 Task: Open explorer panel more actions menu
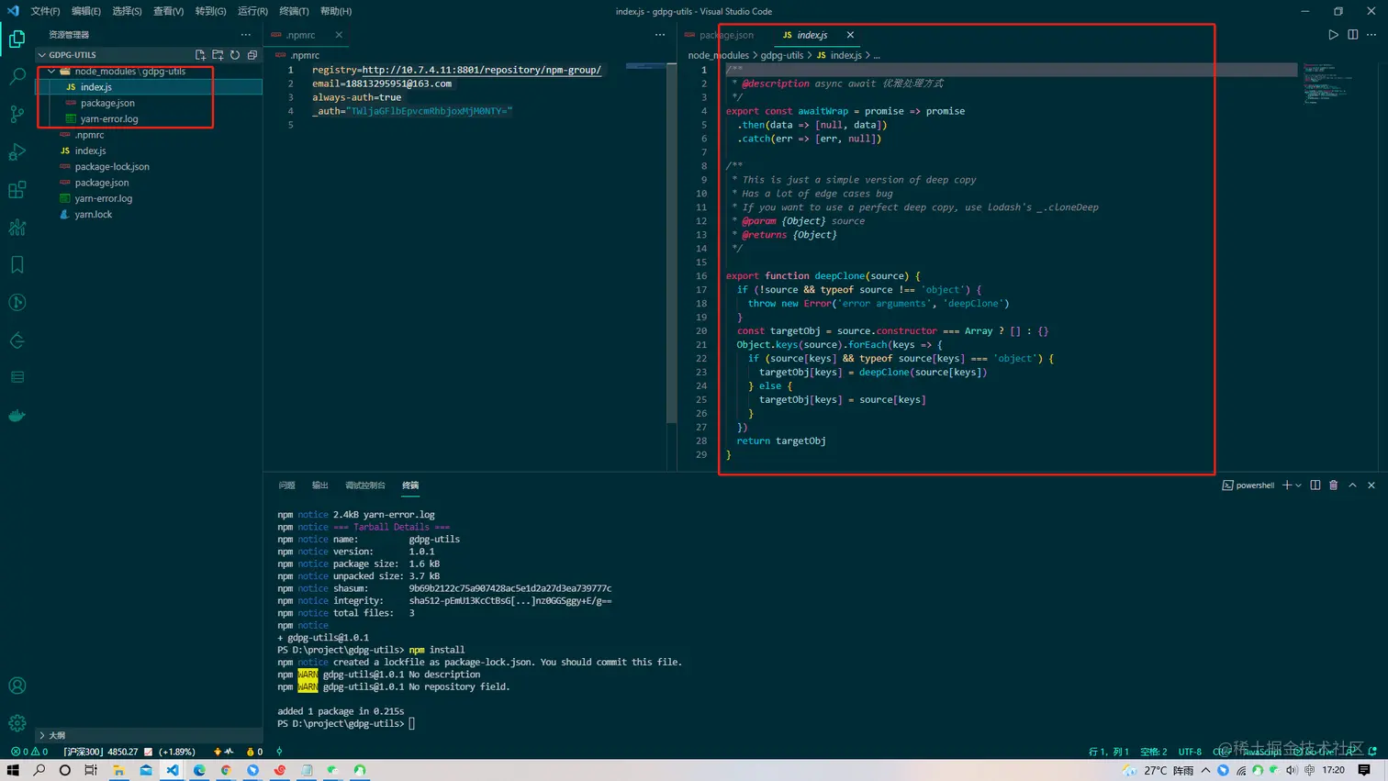point(246,35)
